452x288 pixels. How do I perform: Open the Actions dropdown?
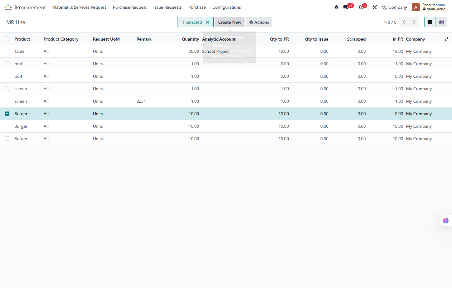tap(259, 22)
